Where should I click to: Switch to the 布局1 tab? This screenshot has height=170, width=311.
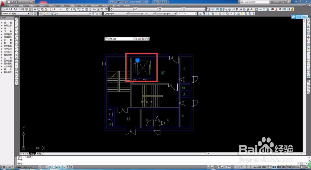click(39, 153)
